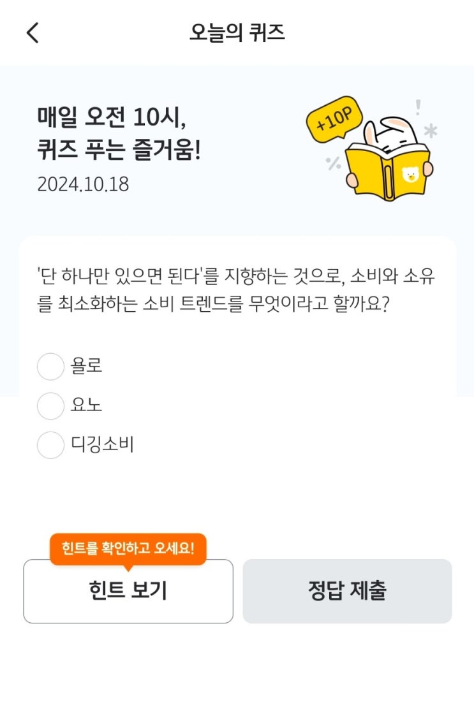Submit answer with 정답 제출 button
The height and width of the screenshot is (728, 474).
347,591
